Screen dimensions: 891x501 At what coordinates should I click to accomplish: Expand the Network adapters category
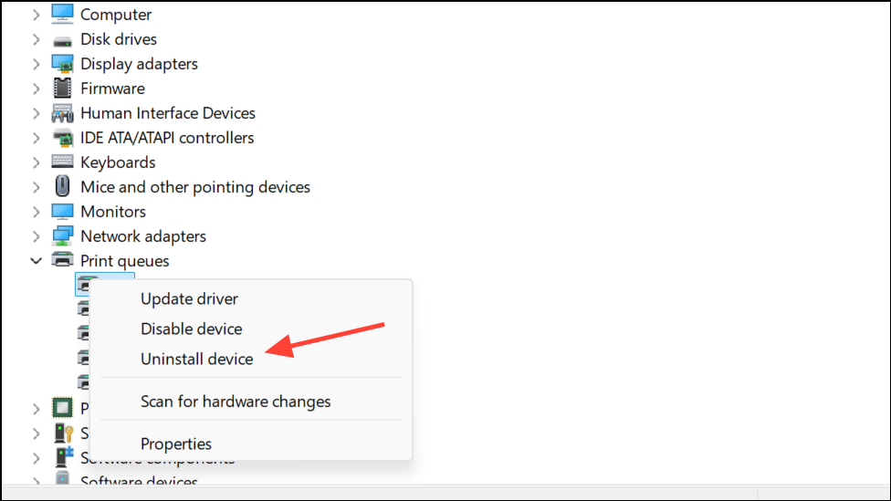(37, 236)
